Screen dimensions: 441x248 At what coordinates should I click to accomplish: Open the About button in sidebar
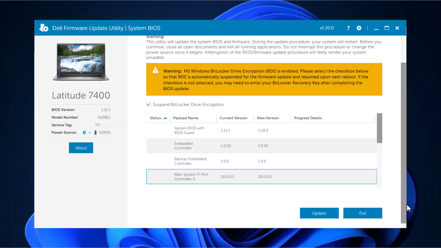[x=81, y=148]
